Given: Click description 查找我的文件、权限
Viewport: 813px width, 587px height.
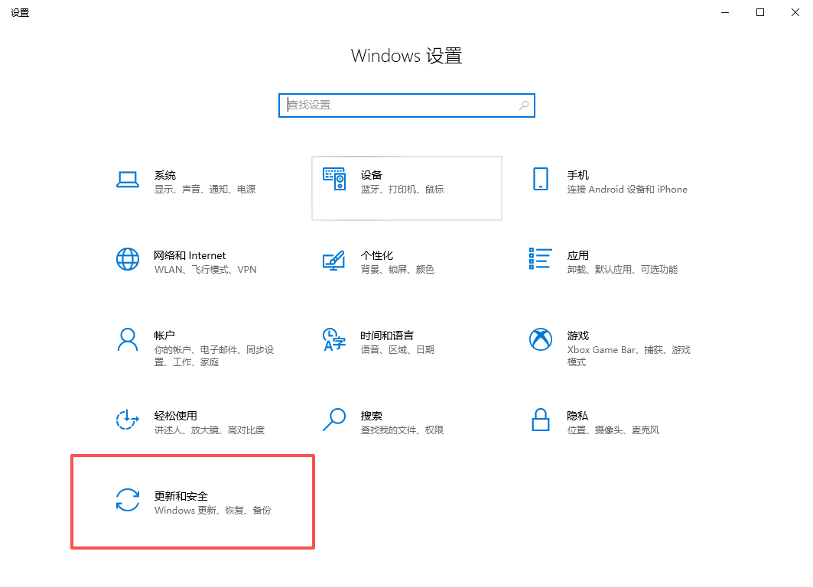Looking at the screenshot, I should [402, 430].
